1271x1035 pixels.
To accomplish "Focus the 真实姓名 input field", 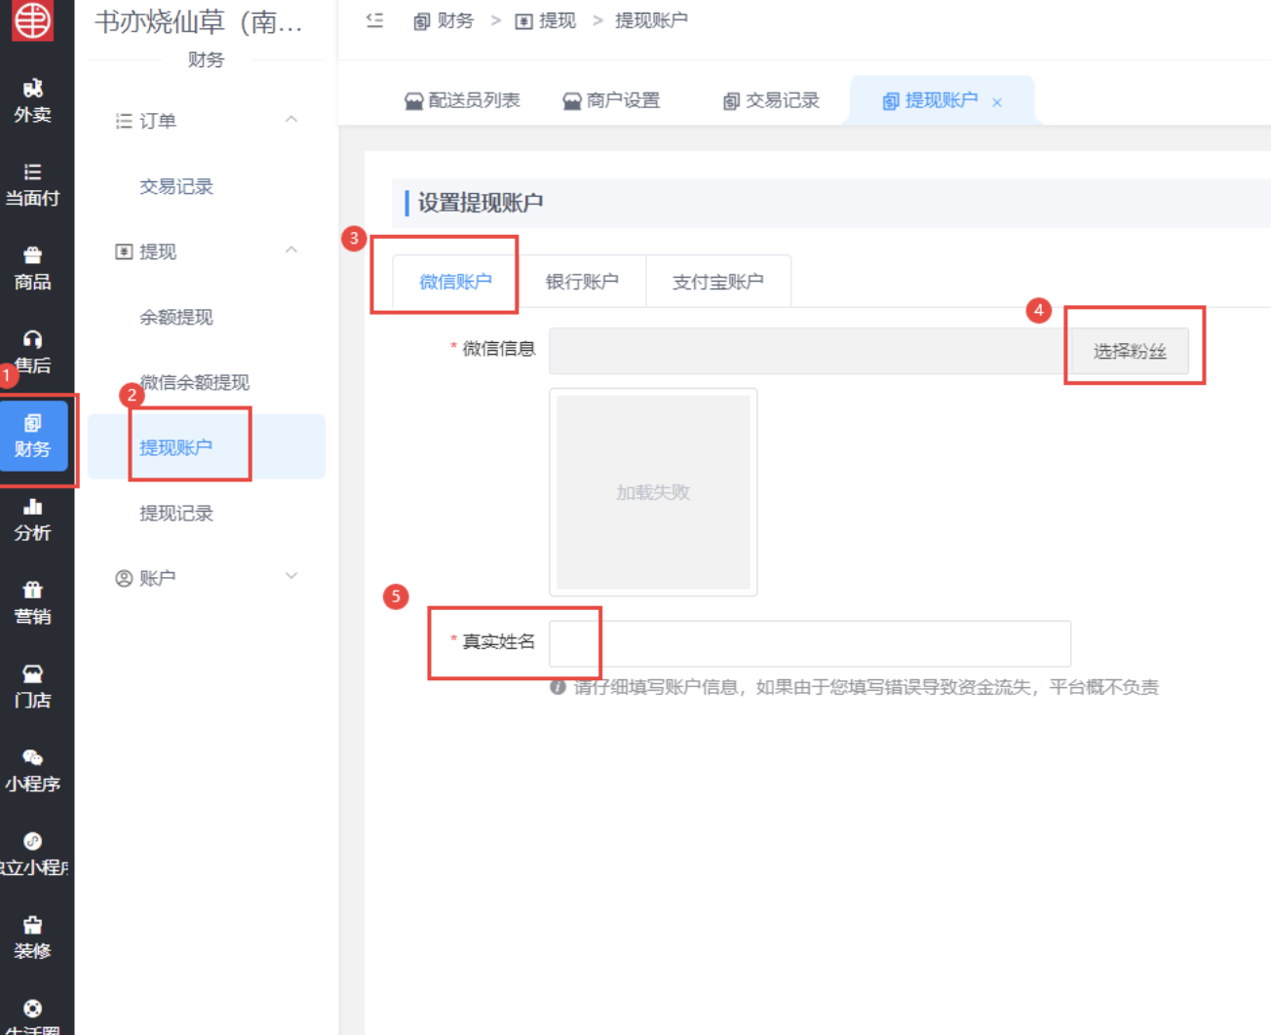I will (810, 643).
